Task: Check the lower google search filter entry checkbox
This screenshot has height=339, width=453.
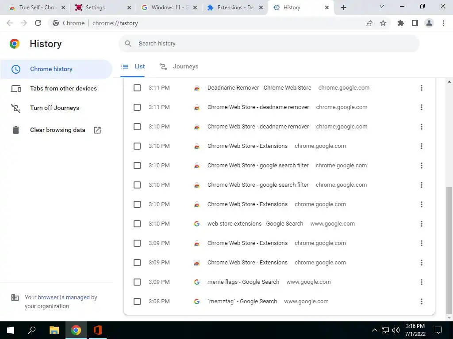Action: tap(137, 185)
